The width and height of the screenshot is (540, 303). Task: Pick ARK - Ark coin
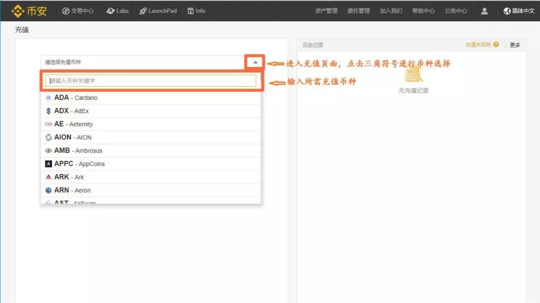(x=150, y=177)
